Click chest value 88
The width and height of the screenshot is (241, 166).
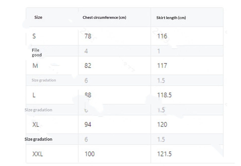[x=88, y=95]
